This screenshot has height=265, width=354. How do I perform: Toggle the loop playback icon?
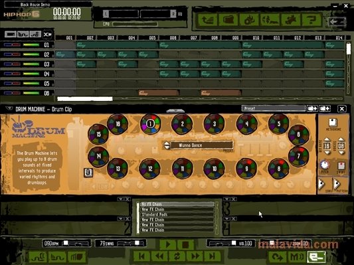click(177, 256)
